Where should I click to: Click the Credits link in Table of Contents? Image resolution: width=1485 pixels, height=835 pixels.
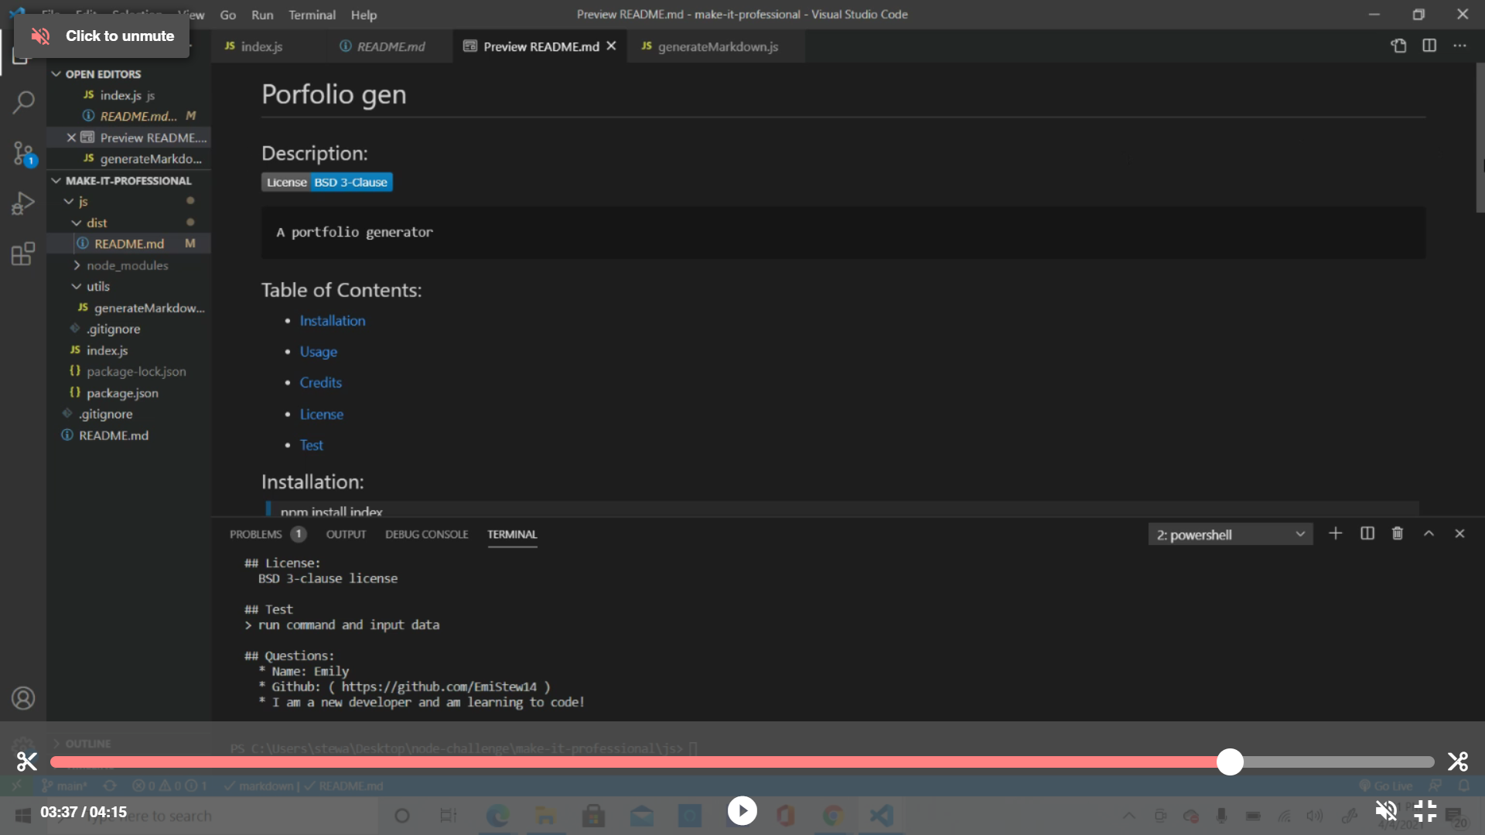(x=320, y=382)
